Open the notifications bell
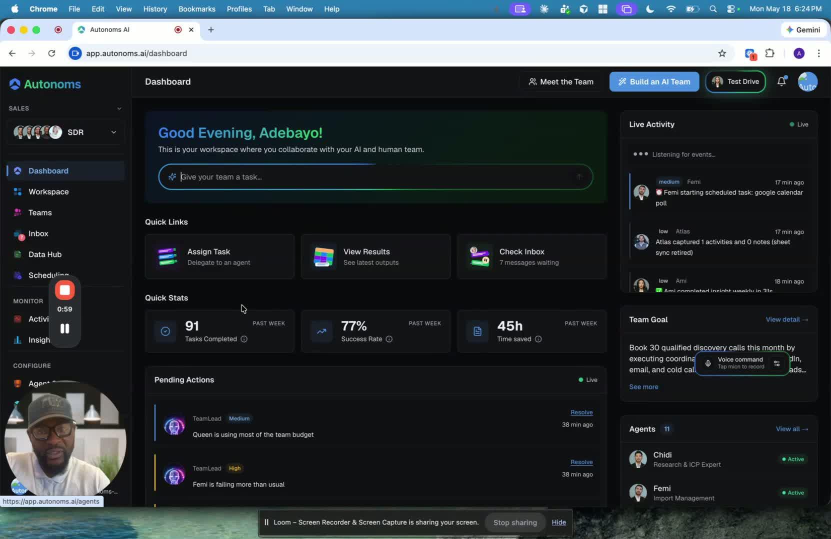This screenshot has height=539, width=831. click(x=781, y=81)
